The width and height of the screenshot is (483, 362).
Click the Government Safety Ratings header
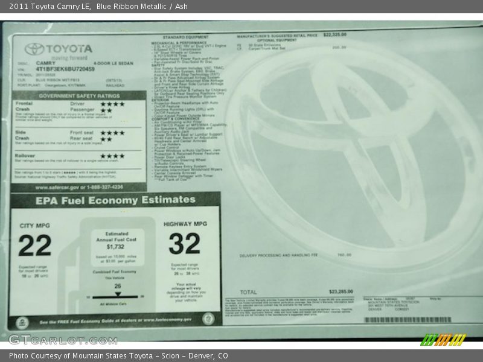pyautogui.click(x=79, y=96)
